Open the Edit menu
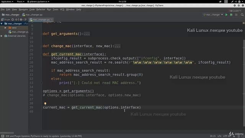 coord(8,10)
